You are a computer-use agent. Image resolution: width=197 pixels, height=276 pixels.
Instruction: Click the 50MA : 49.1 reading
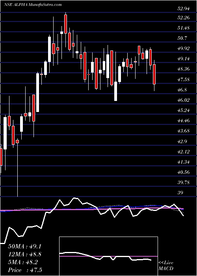[24, 246]
